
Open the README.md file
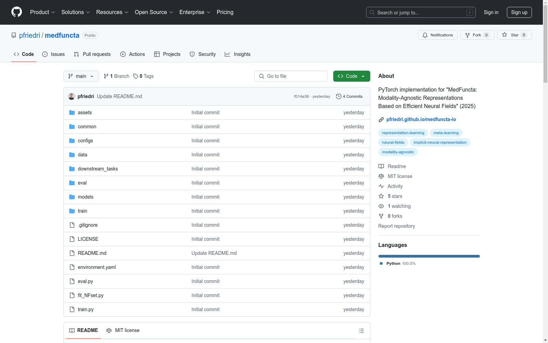pos(92,253)
